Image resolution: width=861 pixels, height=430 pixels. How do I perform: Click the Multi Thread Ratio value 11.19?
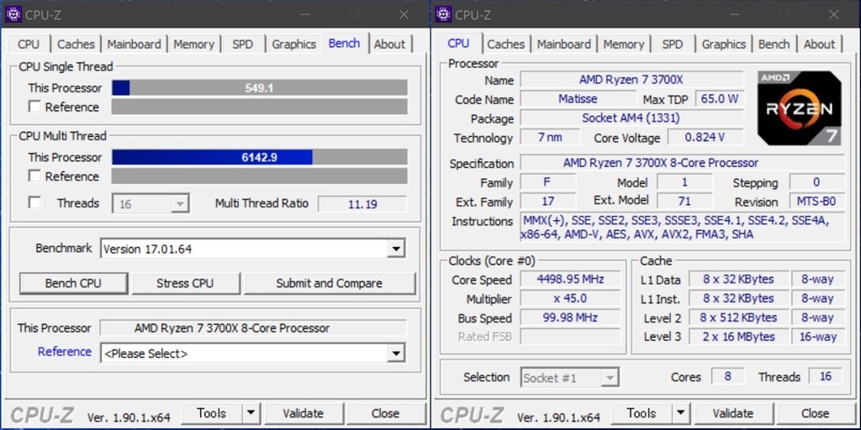(362, 204)
